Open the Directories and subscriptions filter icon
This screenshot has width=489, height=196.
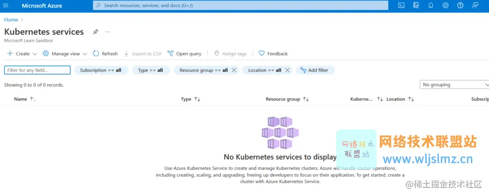coord(416,6)
